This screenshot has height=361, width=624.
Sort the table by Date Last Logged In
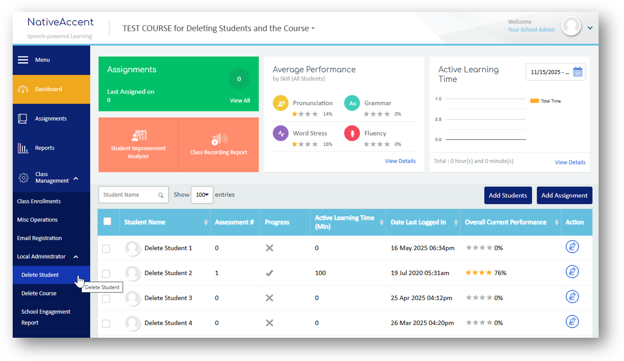(456, 222)
